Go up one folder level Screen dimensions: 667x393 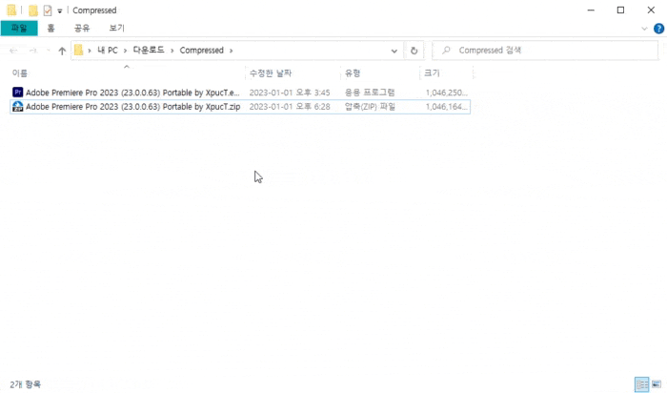[x=62, y=51]
